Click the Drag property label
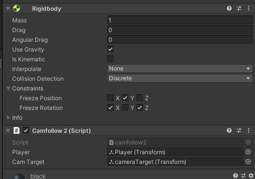Screen dimensions: 255x179 click(x=18, y=30)
